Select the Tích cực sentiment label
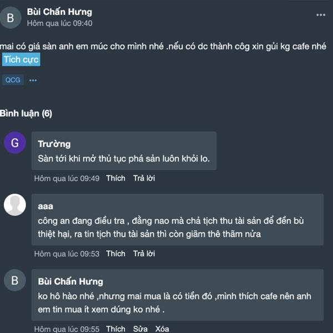This screenshot has width=333, height=333. click(x=21, y=59)
